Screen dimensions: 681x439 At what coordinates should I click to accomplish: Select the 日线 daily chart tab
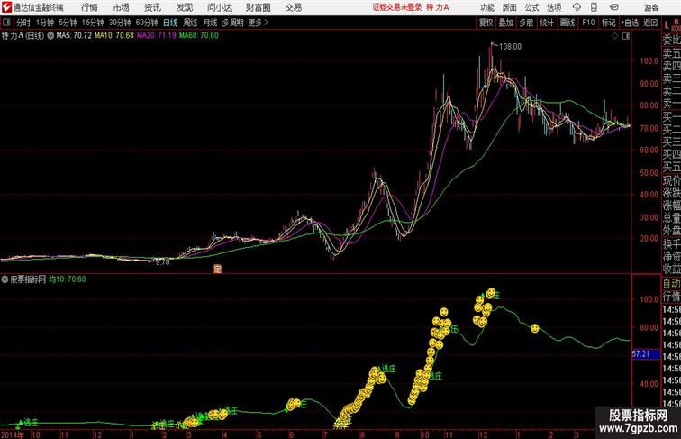click(170, 23)
